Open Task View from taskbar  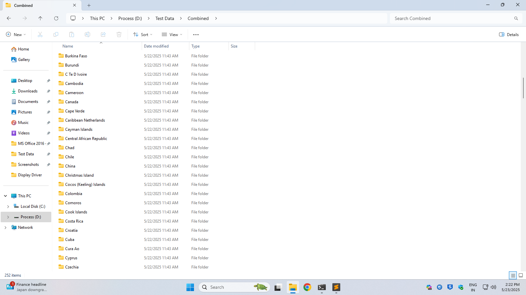(278, 287)
